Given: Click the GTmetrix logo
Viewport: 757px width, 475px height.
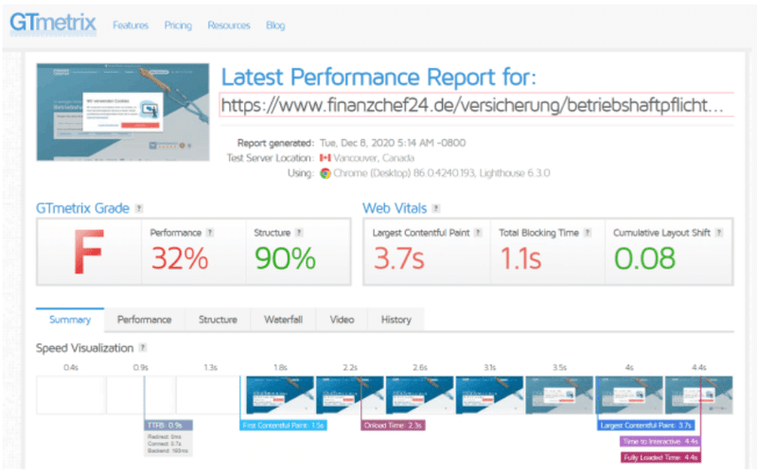Looking at the screenshot, I should [53, 23].
